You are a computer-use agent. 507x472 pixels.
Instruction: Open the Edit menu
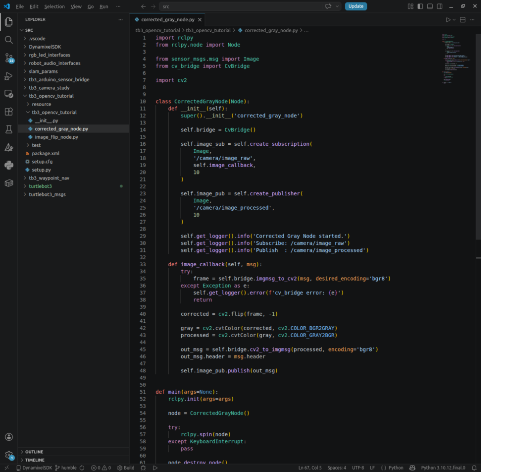(34, 6)
